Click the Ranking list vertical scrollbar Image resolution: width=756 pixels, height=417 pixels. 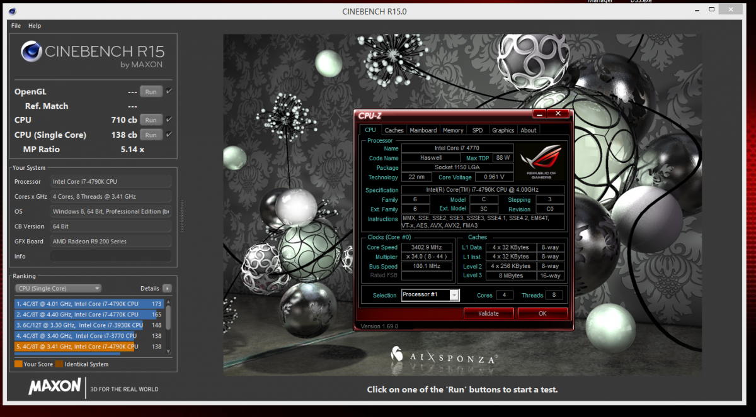[169, 326]
